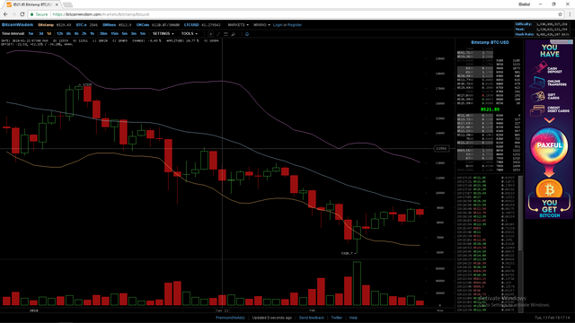The image size is (575, 323).
Task: Open the LTC/USD market link
Action: tap(191, 25)
